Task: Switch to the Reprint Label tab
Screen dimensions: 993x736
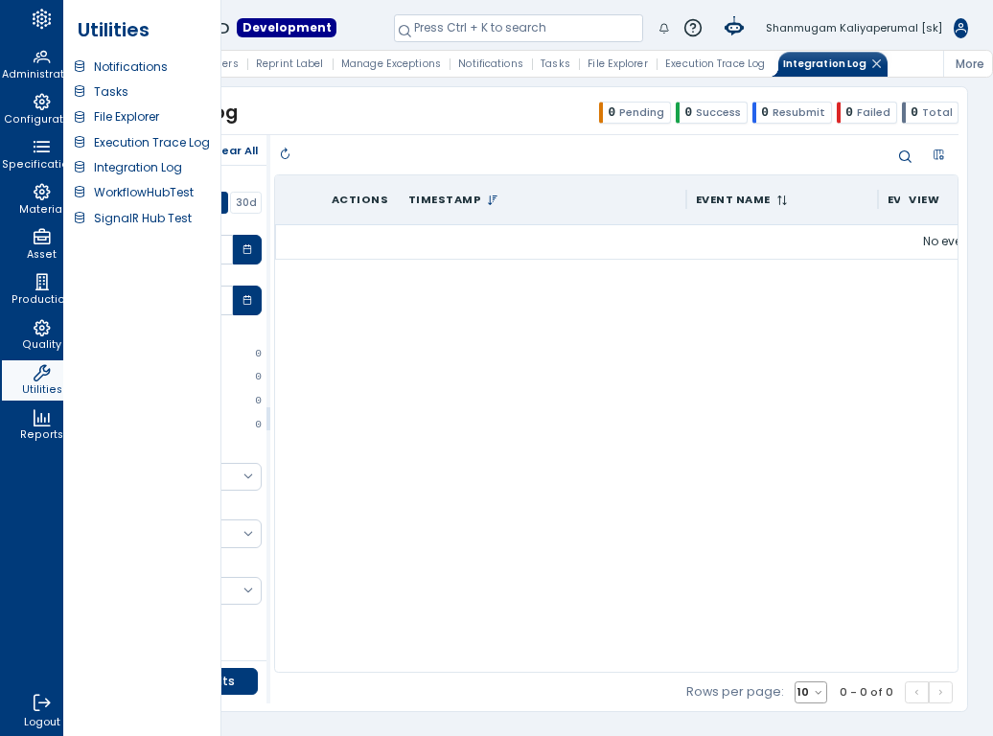Action: point(289,63)
